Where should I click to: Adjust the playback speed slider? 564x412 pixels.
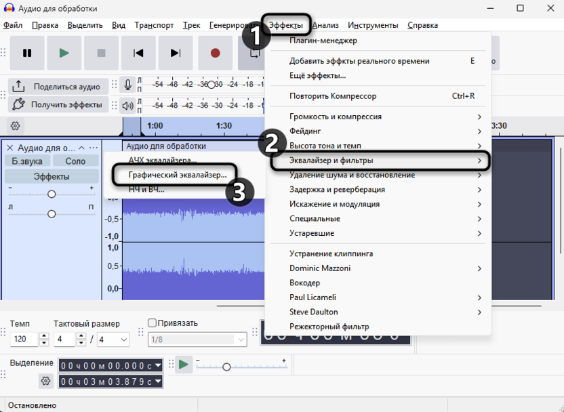226,367
